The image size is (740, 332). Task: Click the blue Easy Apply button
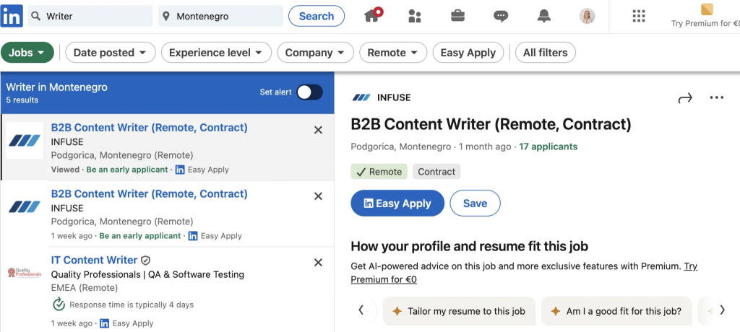tap(397, 204)
